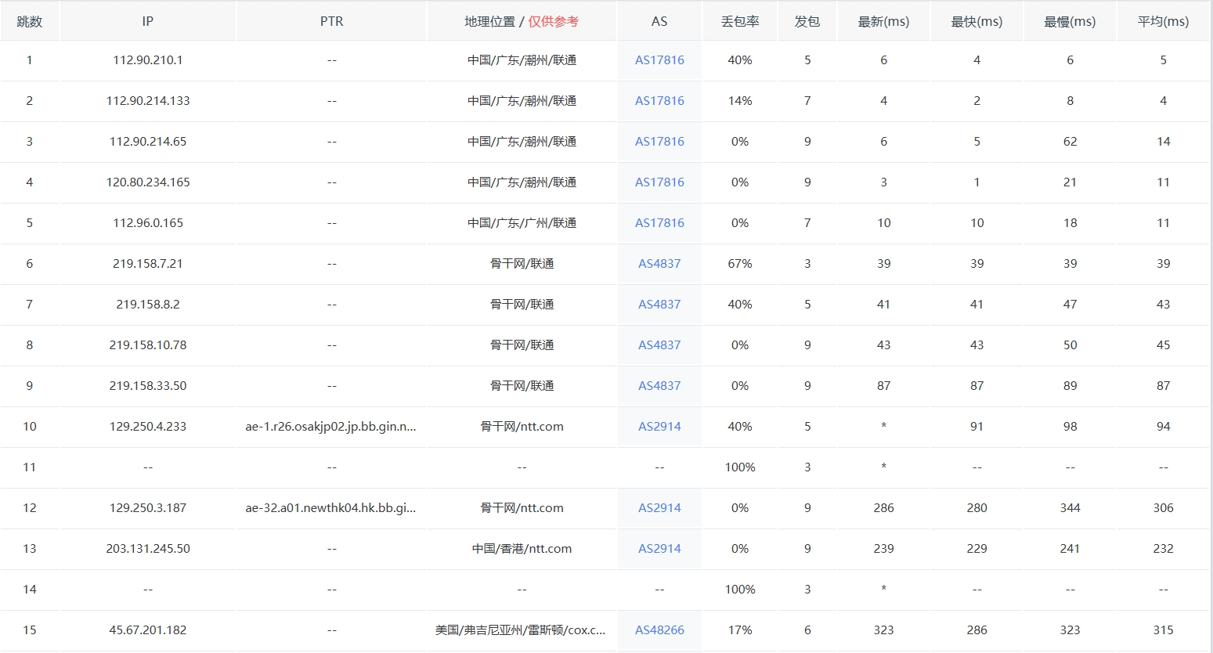Click the PTR column header

pyautogui.click(x=332, y=22)
